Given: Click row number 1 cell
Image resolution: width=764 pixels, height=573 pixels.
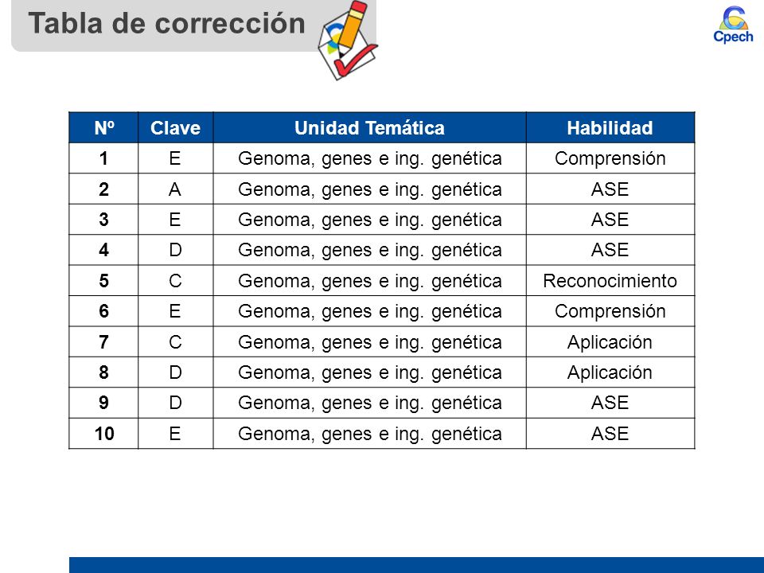Looking at the screenshot, I should pos(103,158).
